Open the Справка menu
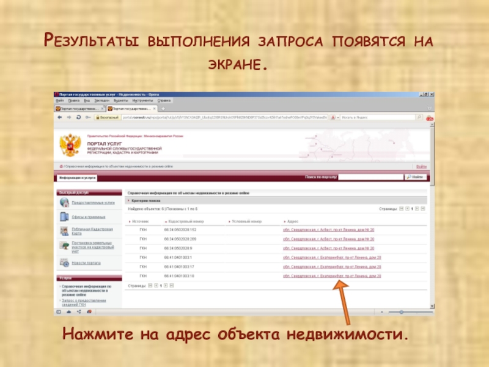This screenshot has height=367, width=489. (x=164, y=100)
